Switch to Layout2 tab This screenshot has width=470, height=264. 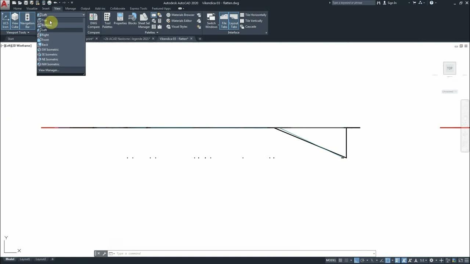(41, 259)
